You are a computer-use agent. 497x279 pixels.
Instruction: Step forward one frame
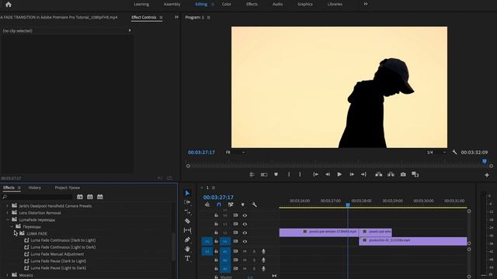click(x=352, y=174)
